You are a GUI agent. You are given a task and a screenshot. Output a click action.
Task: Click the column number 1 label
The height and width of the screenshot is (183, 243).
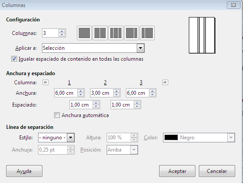[69, 83]
